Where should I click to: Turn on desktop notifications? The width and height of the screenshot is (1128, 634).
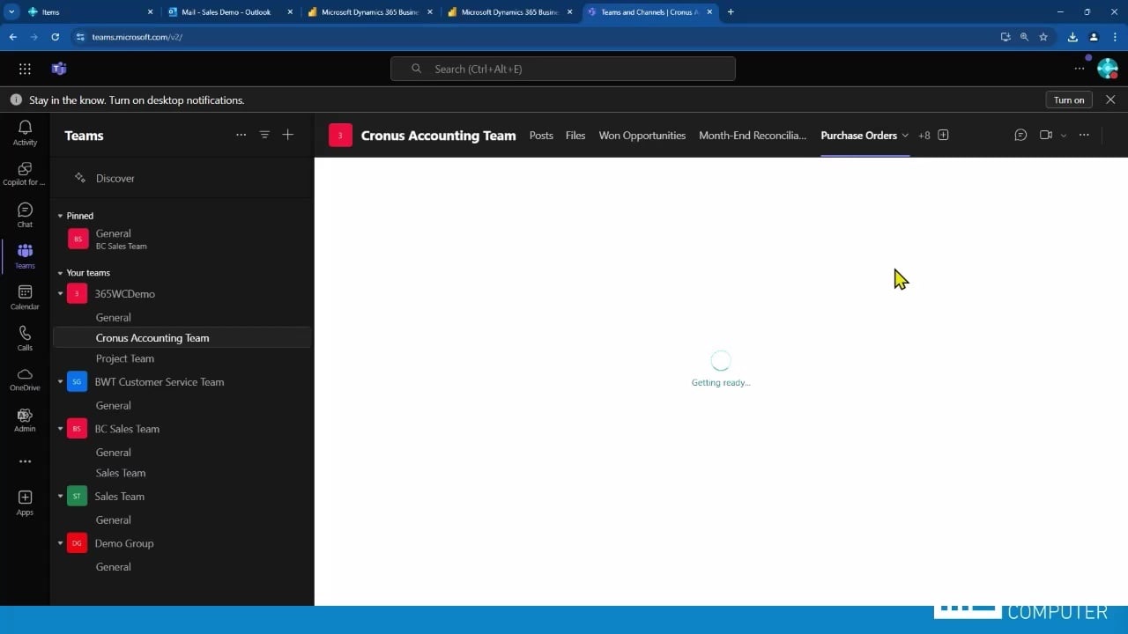pos(1068,100)
